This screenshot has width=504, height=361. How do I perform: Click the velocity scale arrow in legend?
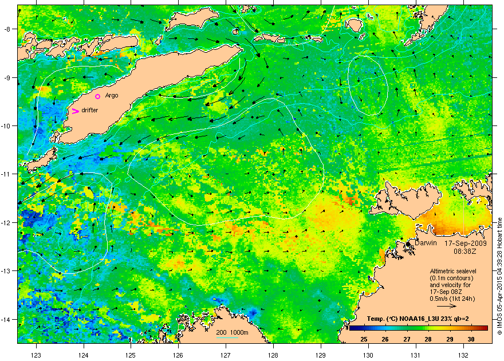click(447, 307)
